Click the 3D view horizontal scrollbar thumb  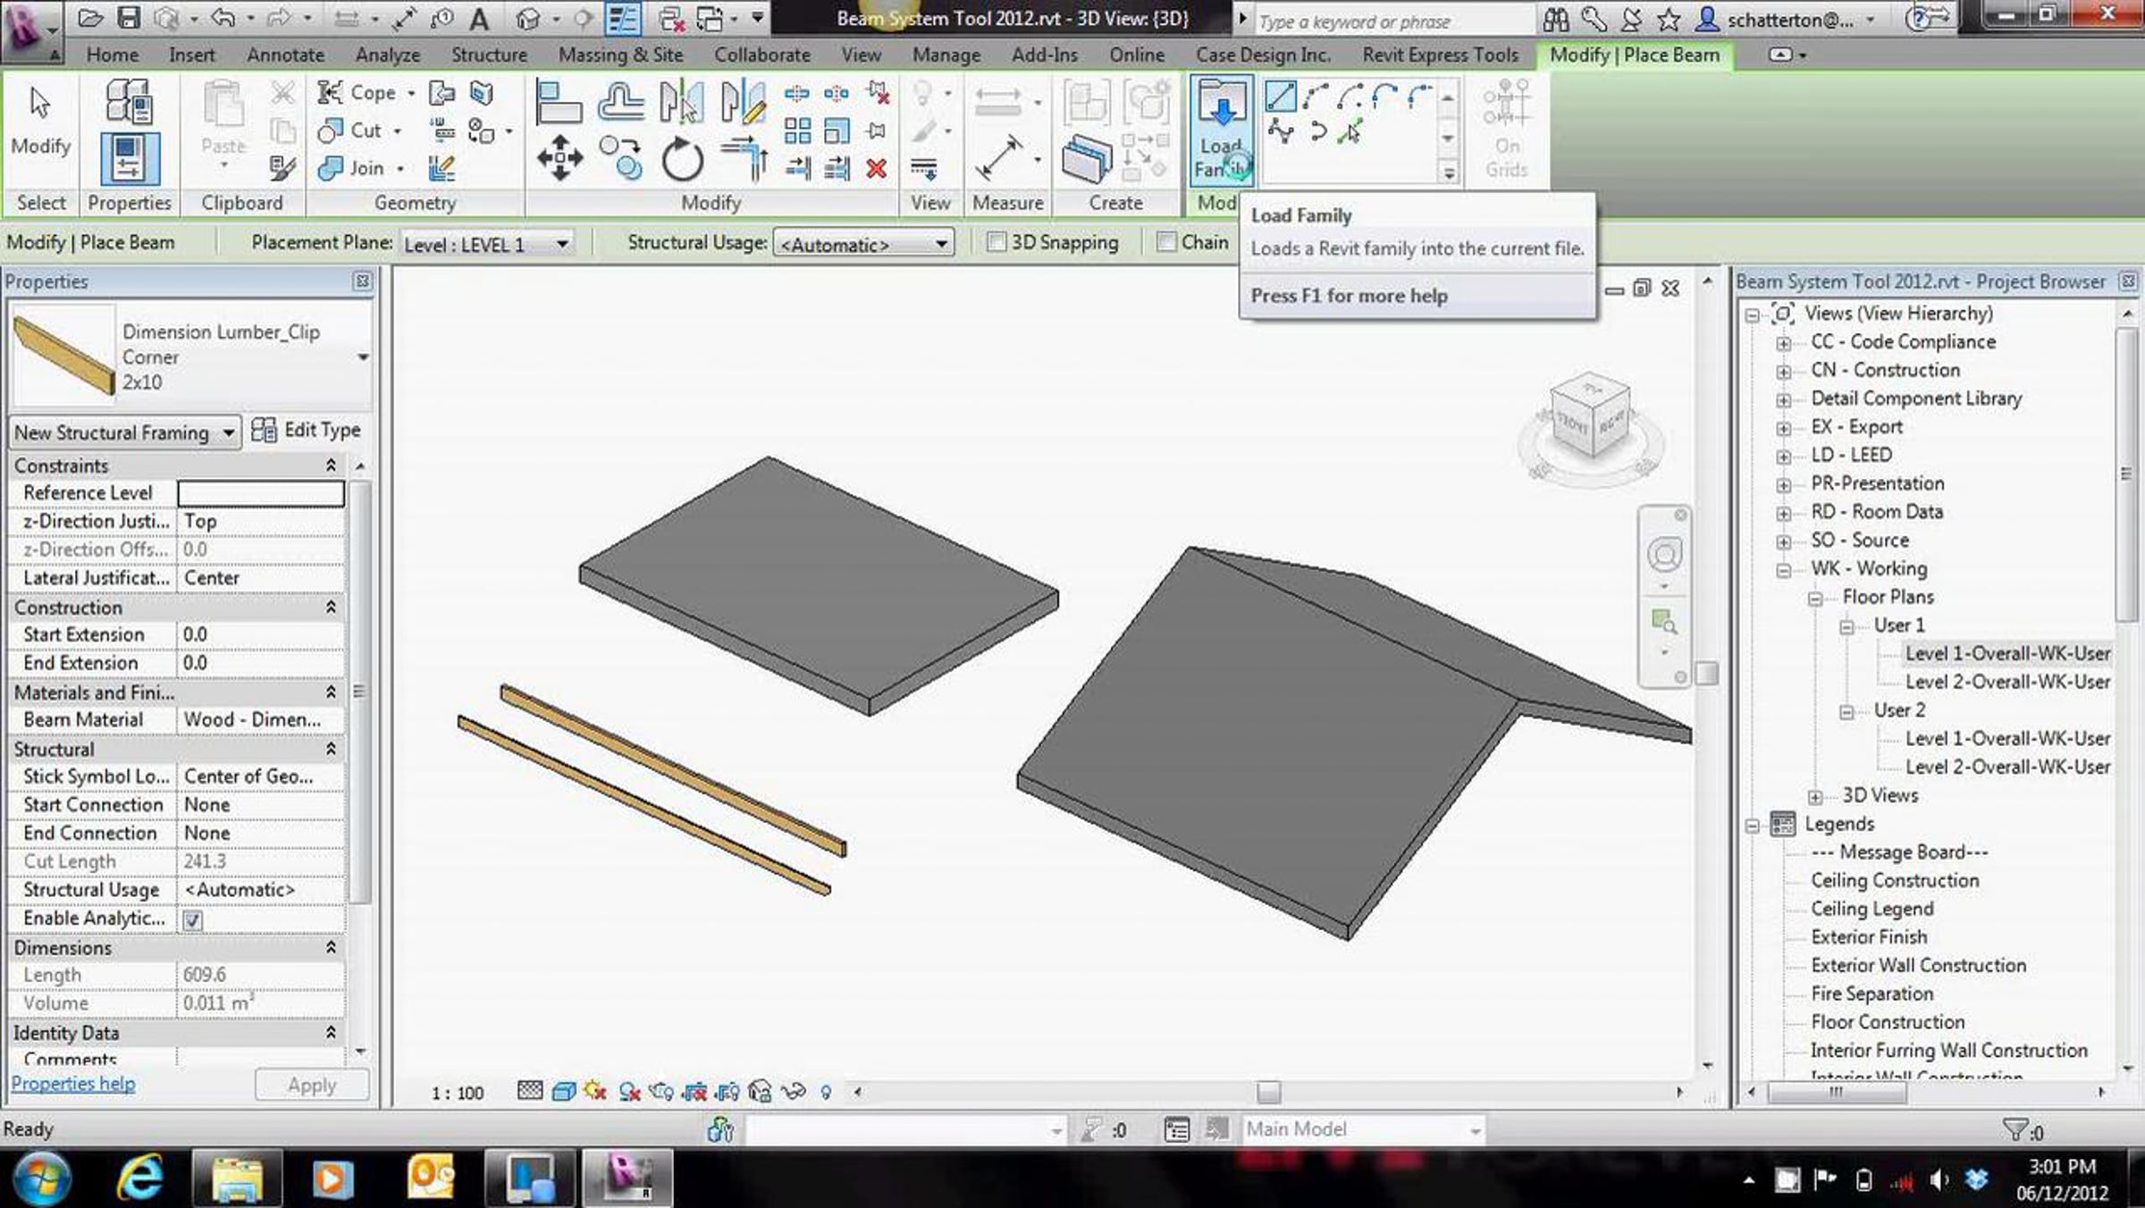point(1268,1092)
